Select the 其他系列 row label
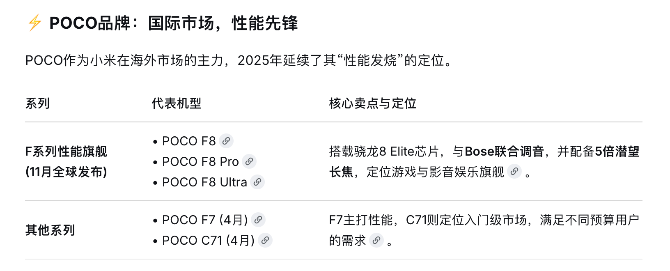 coord(50,230)
